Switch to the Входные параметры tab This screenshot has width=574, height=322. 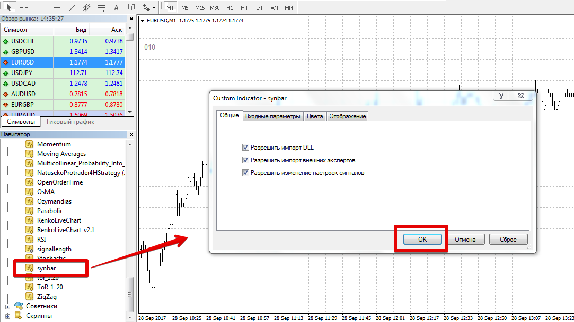click(x=273, y=116)
